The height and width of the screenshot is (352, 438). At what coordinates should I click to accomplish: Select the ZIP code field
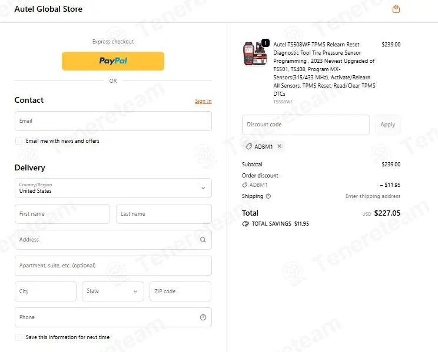[x=181, y=291]
